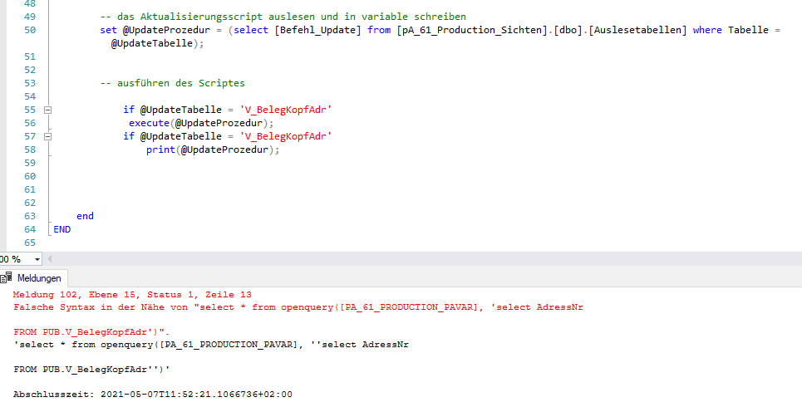Click the horizontal scrollbar left arrow
This screenshot has width=802, height=407.
click(49, 259)
